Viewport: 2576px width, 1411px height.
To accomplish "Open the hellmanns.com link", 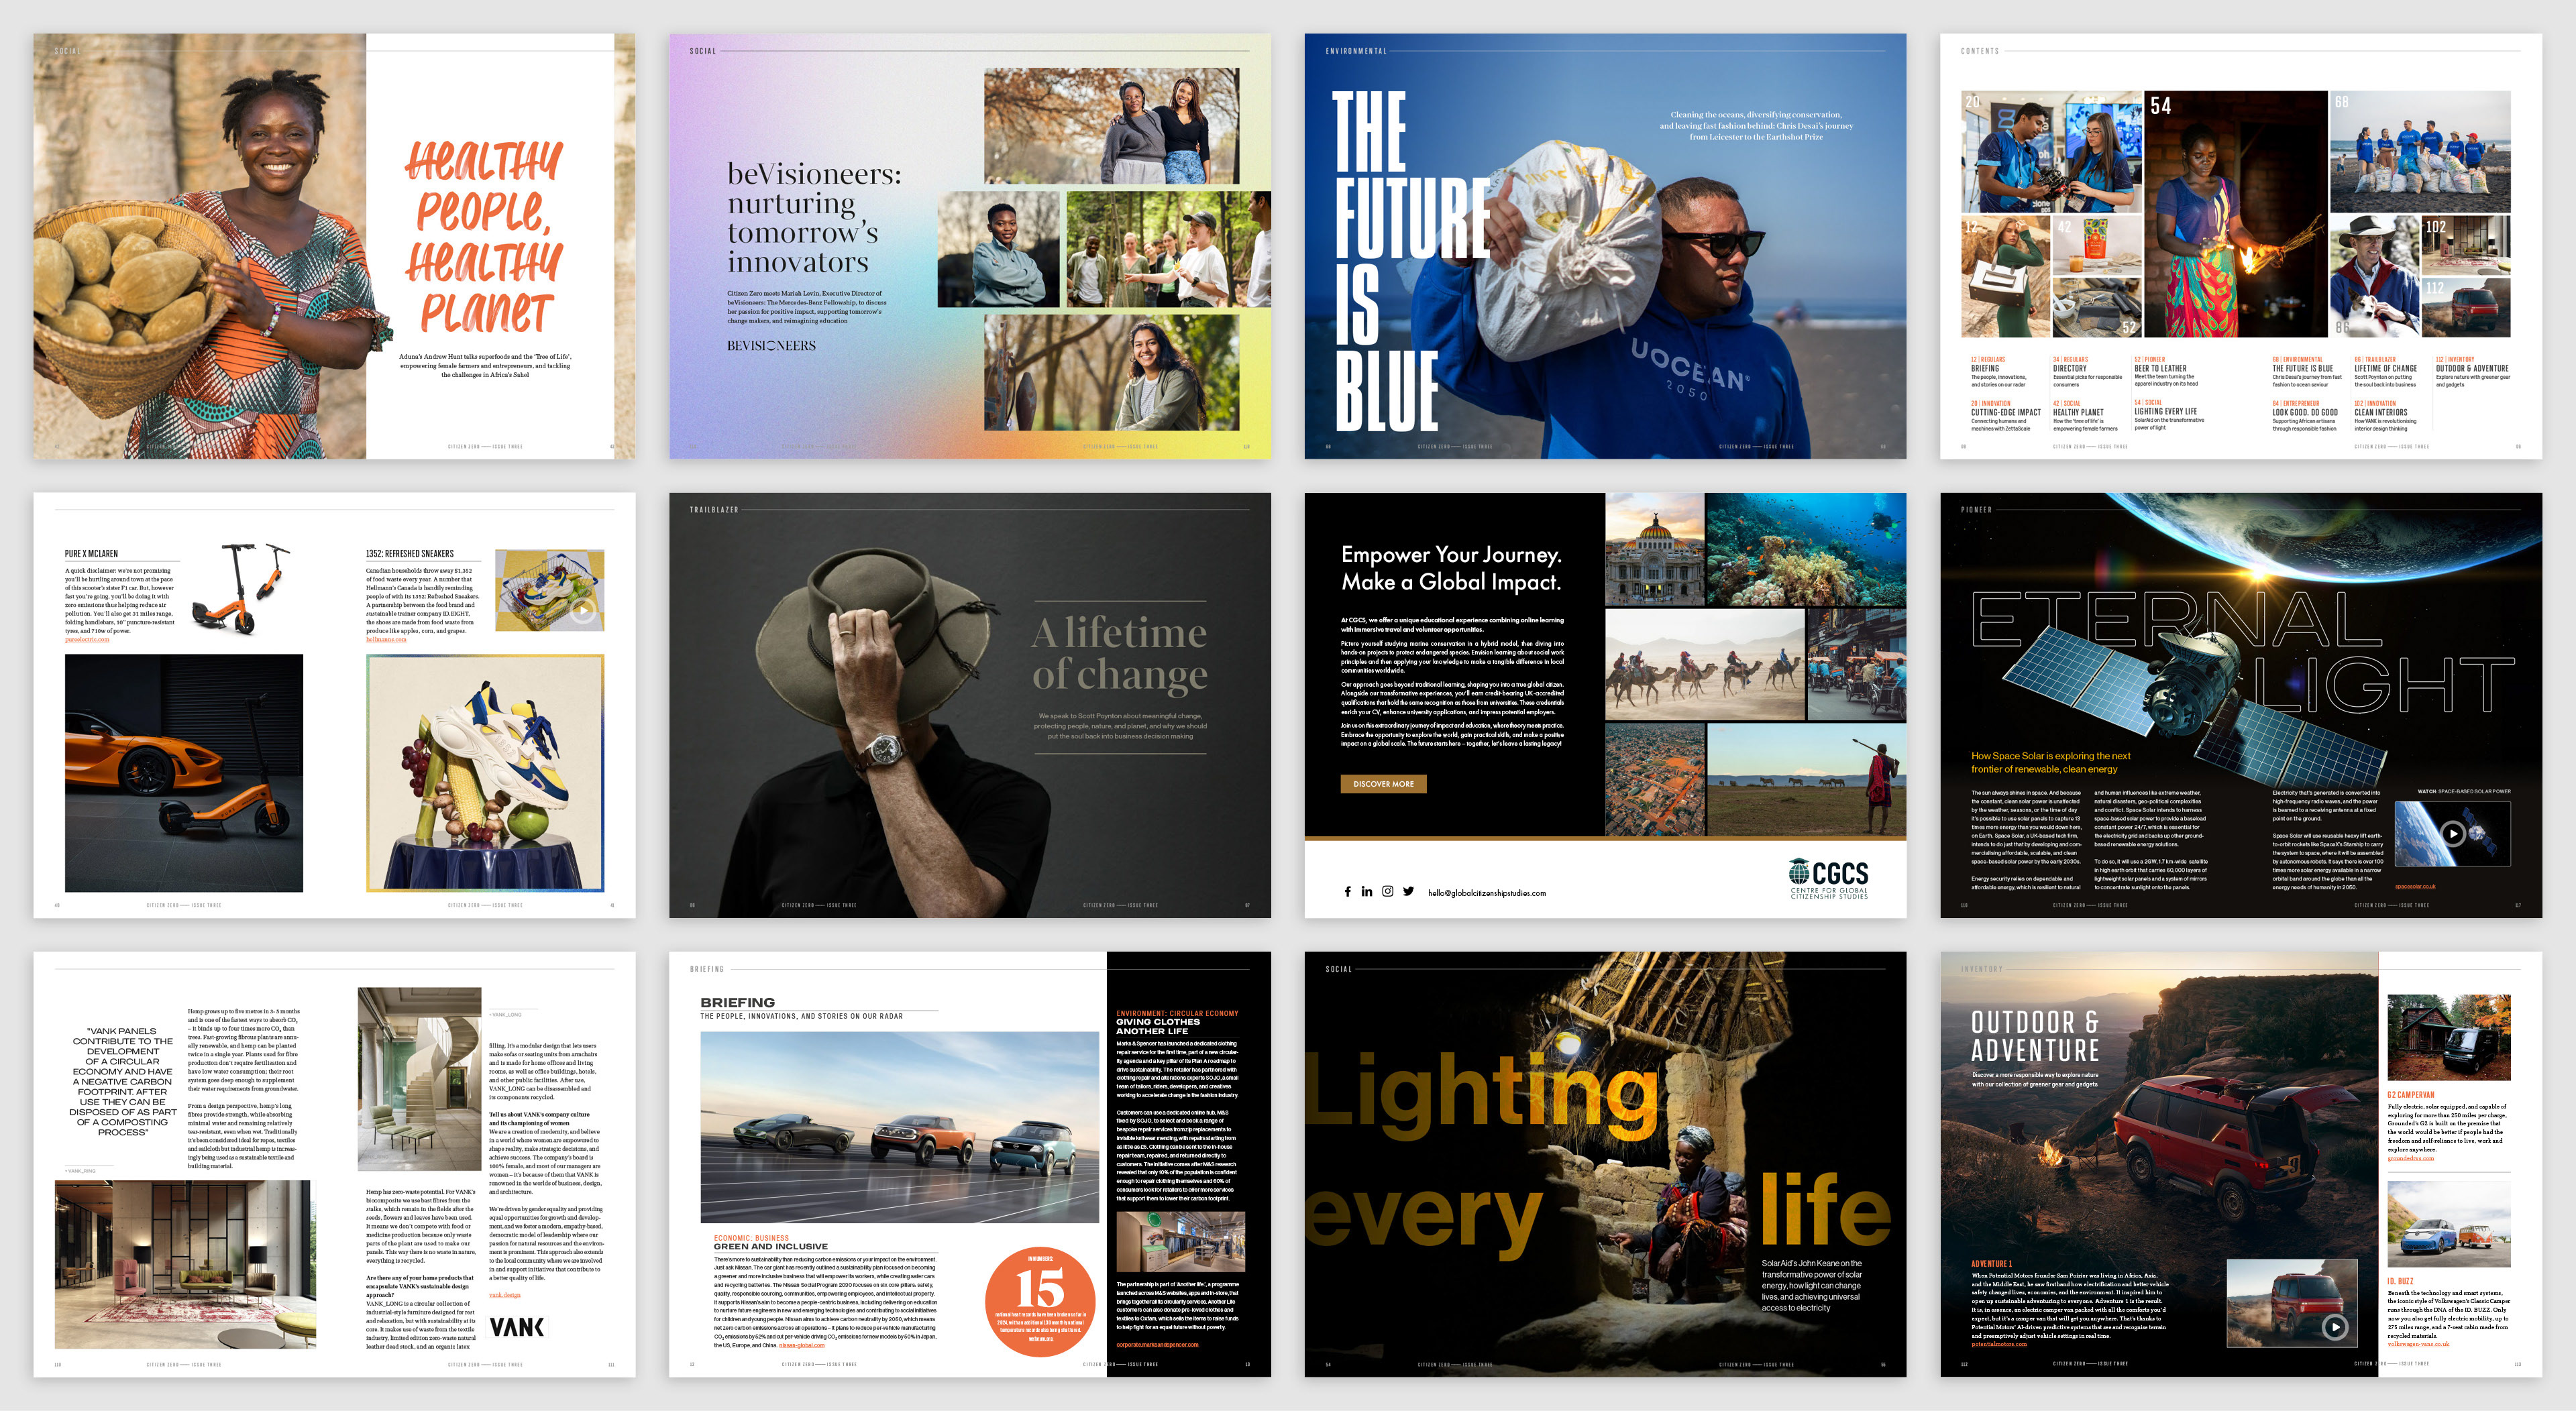I will coord(386,640).
